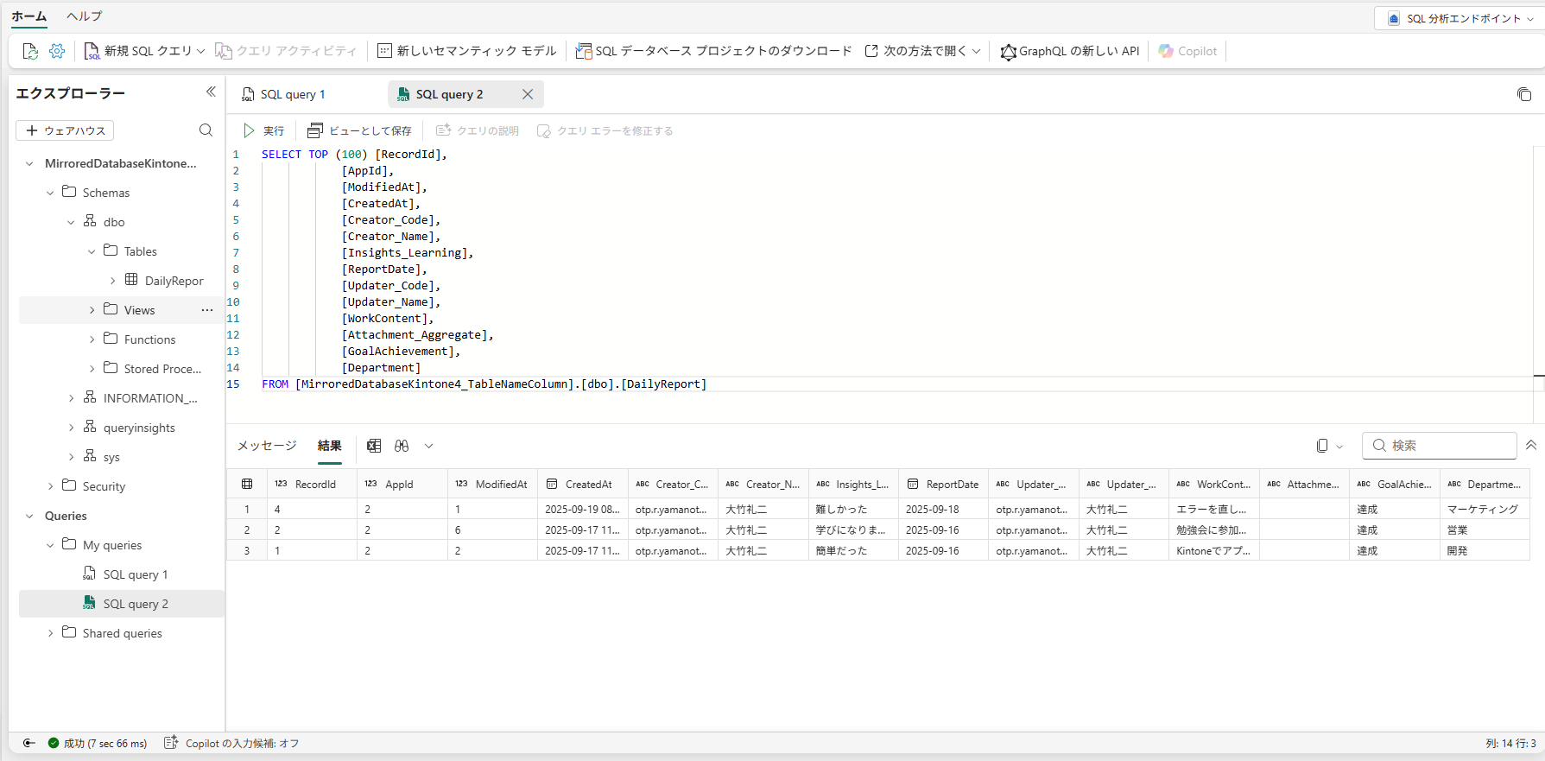
Task: Open SQL 分析エンドポイント dropdown
Action: tap(1460, 18)
